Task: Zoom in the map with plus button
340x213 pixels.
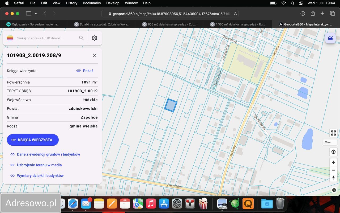Action: [333, 162]
